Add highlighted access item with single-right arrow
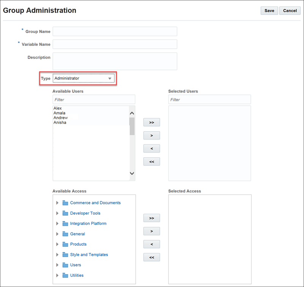Image resolution: width=304 pixels, height=287 pixels. [152, 231]
